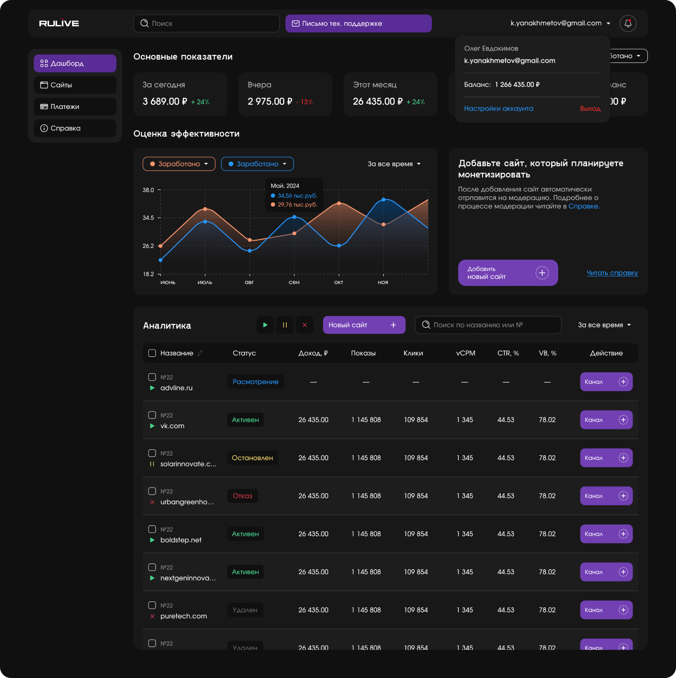The height and width of the screenshot is (678, 676).
Task: Expand the chart's За все время period dropdown
Action: coord(394,164)
